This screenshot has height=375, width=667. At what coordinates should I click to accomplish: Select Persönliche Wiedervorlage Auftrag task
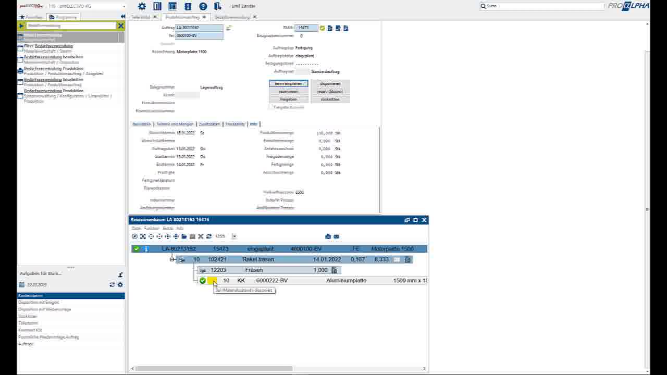tap(48, 337)
